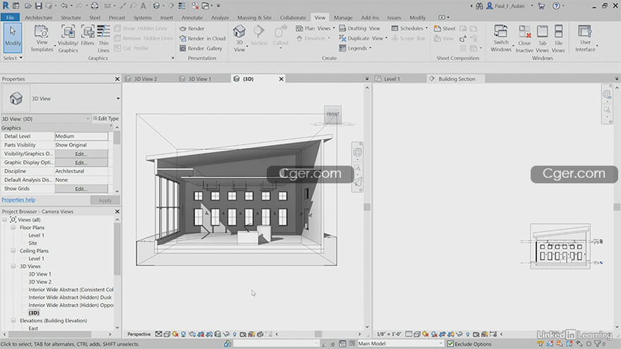Open the Render Gallery
The image size is (621, 349).
[201, 48]
